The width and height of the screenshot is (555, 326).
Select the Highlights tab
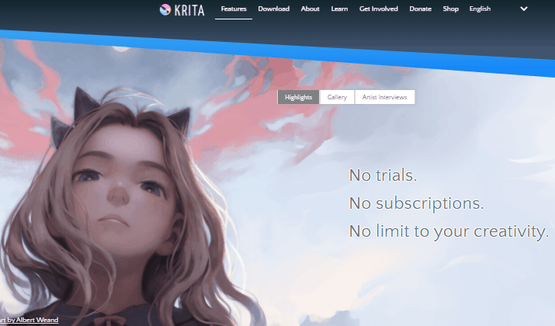point(298,97)
